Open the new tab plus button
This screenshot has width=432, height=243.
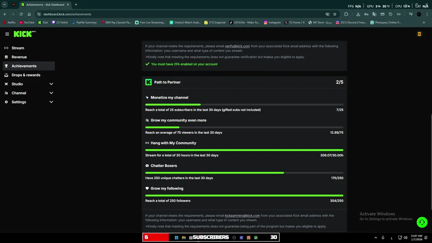point(76,5)
